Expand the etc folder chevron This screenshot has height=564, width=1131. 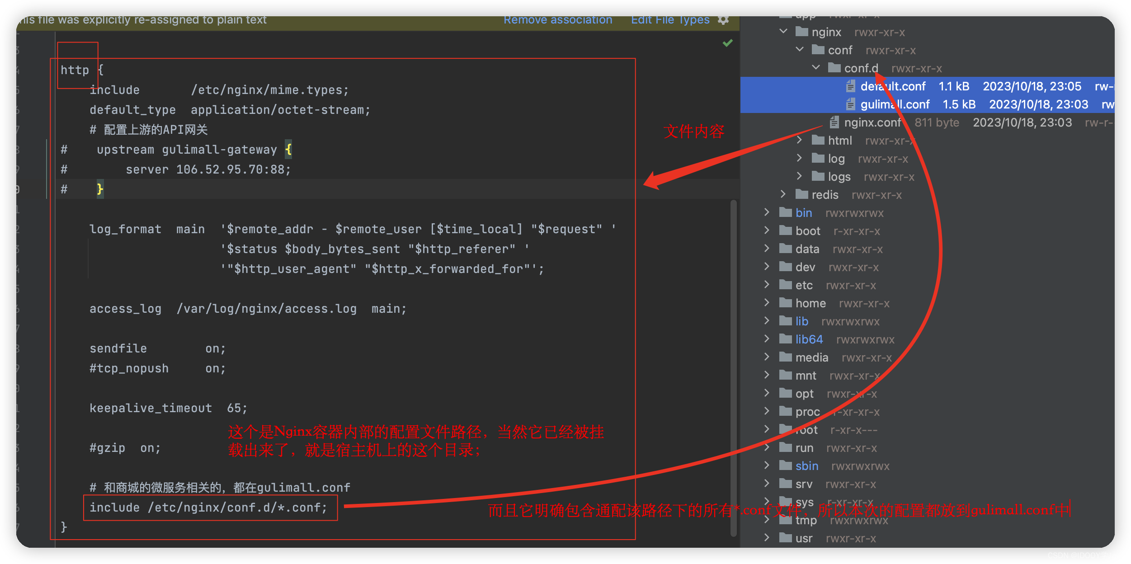click(767, 285)
